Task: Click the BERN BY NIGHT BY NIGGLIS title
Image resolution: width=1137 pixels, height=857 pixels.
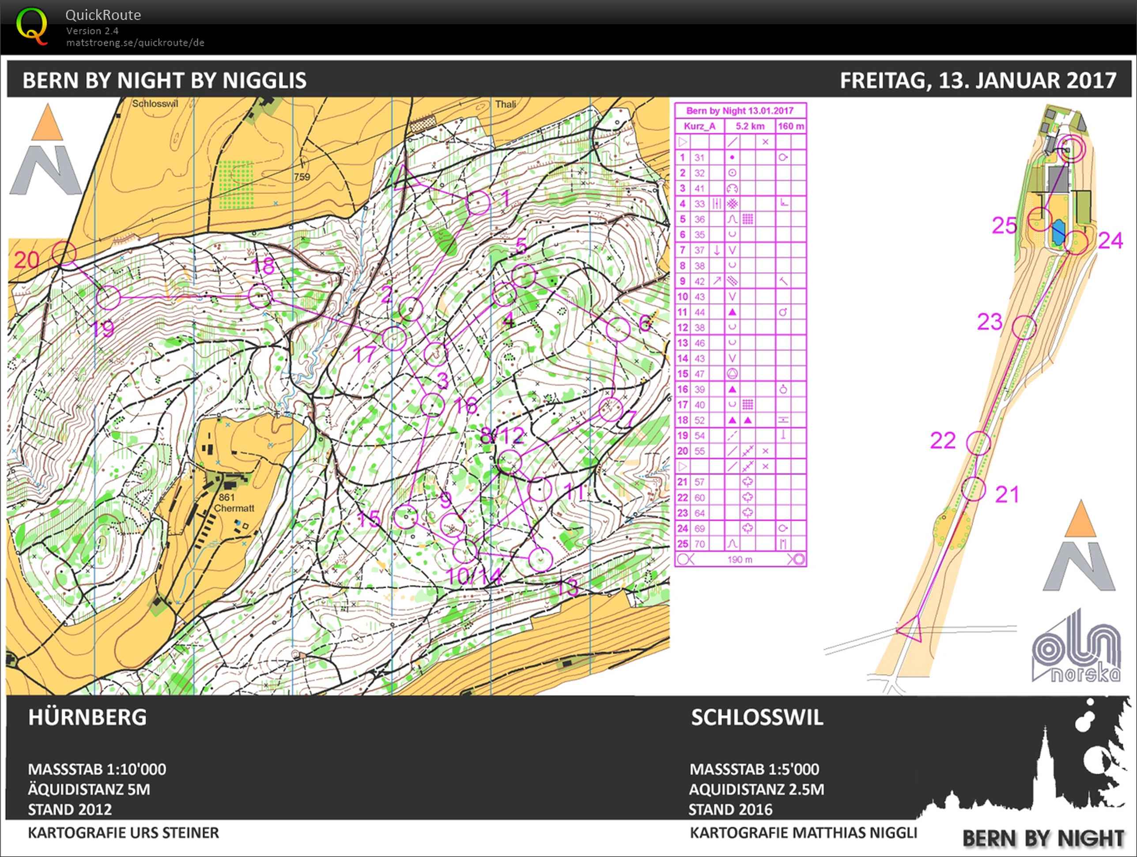Action: pos(165,81)
